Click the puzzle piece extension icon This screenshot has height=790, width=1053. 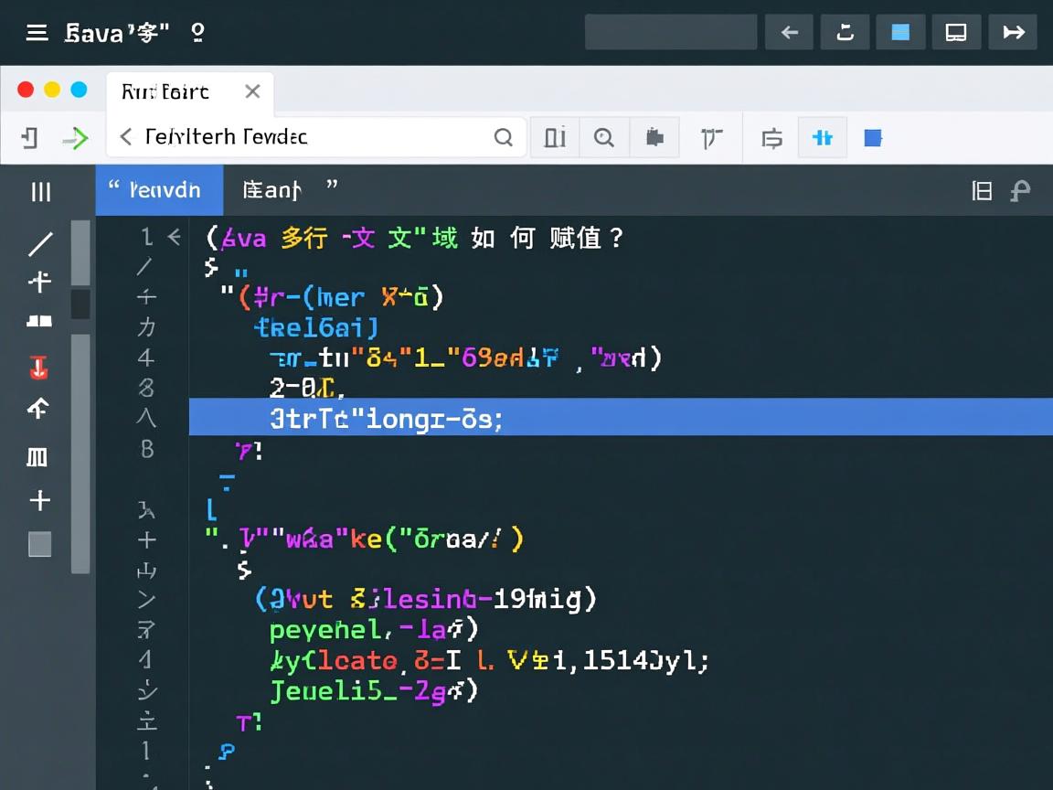point(654,138)
